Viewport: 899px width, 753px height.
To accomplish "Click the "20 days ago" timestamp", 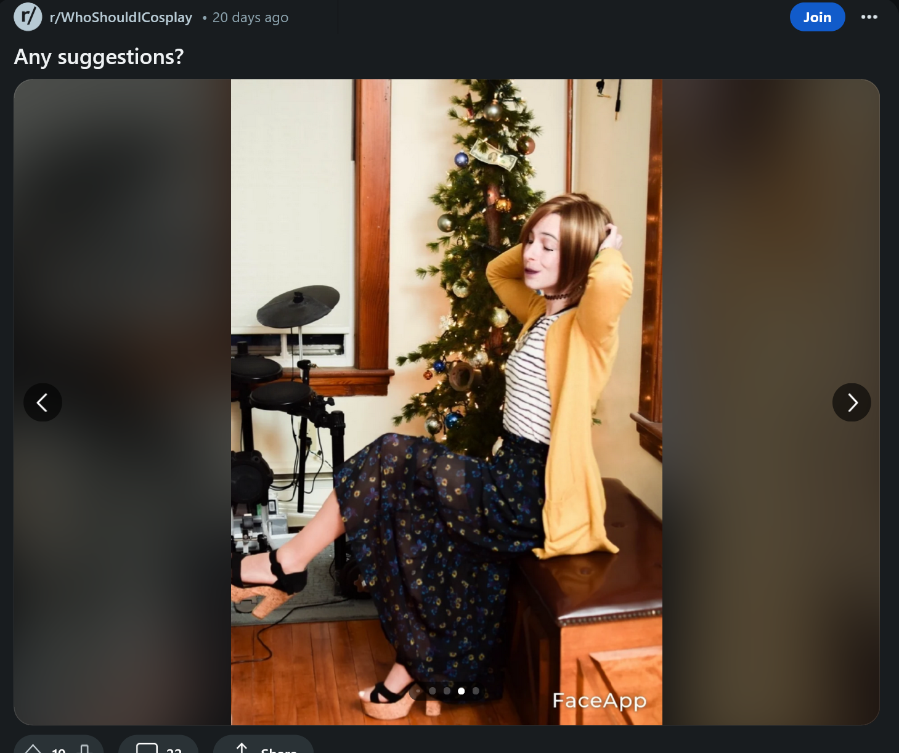I will (x=250, y=17).
